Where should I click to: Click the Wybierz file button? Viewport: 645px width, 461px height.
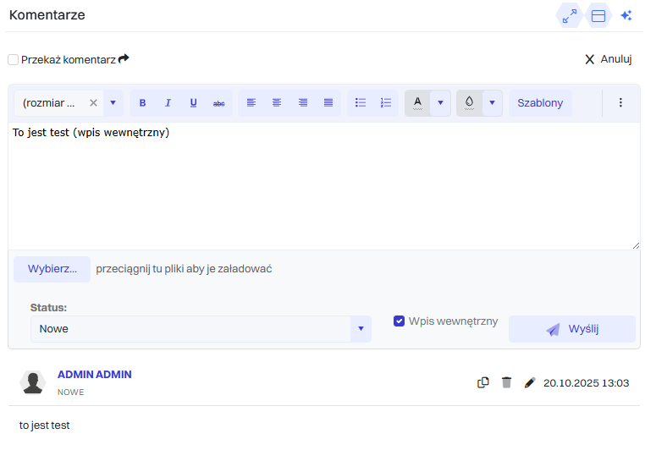coord(52,269)
